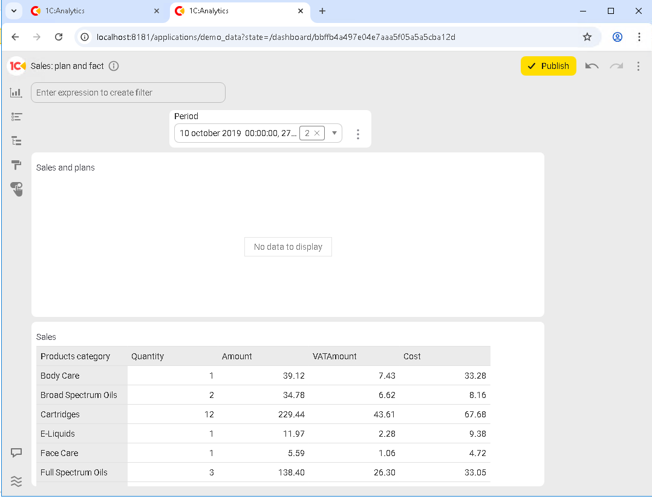Click the bulleted list icon in sidebar
The image size is (652, 499).
(x=16, y=117)
